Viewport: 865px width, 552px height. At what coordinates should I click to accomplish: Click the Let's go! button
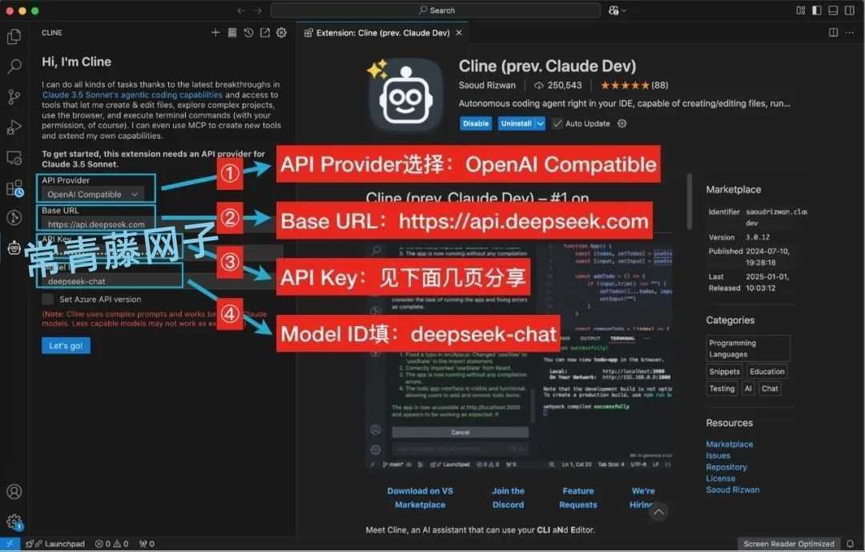click(x=66, y=345)
